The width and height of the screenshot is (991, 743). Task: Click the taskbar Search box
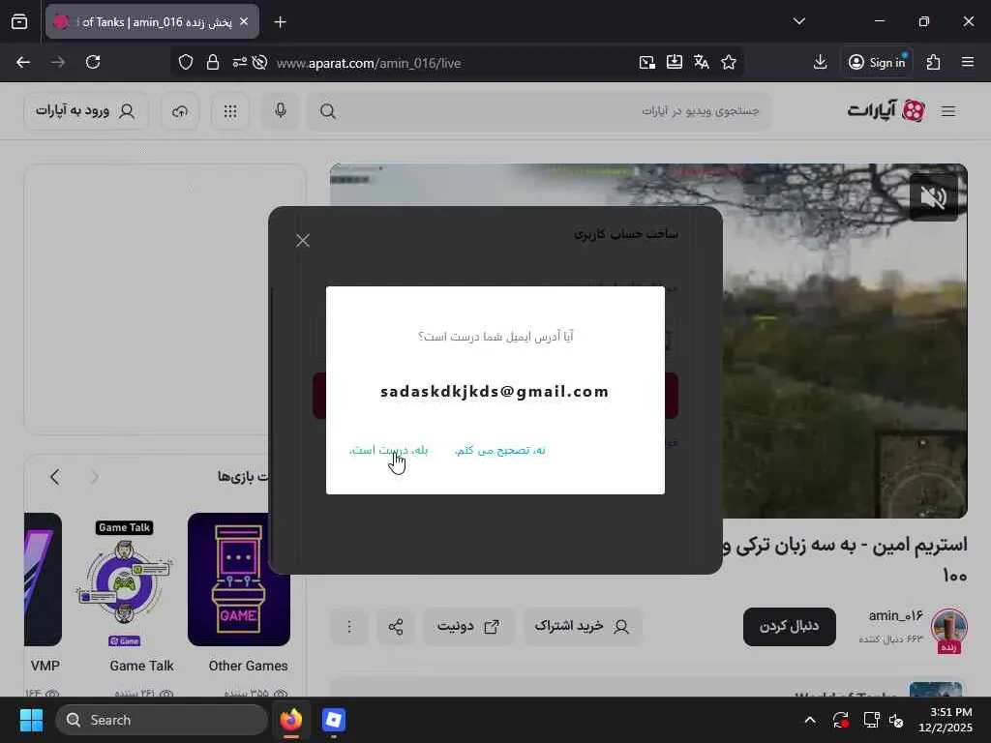162,720
